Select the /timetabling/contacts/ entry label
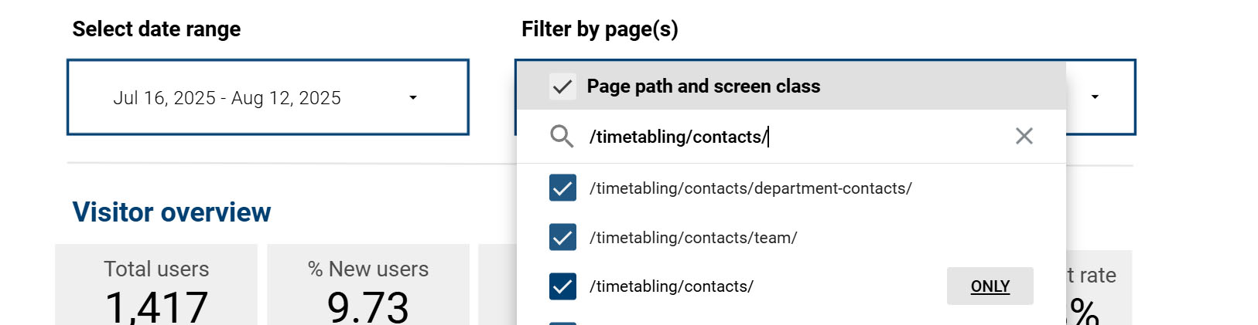 click(x=672, y=286)
